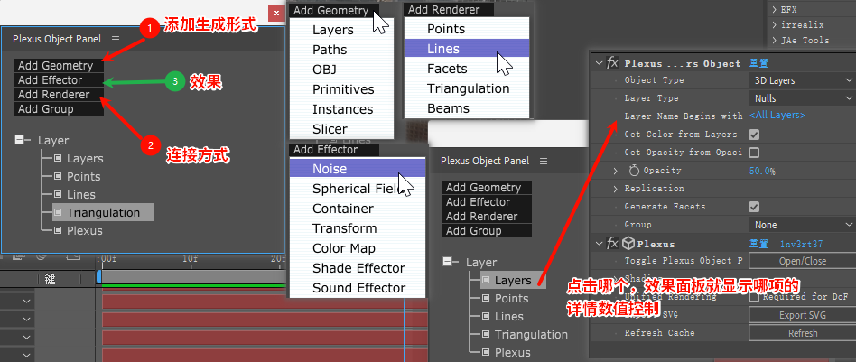Click the blue work area start handle
This screenshot has height=362, width=856.
point(98,277)
